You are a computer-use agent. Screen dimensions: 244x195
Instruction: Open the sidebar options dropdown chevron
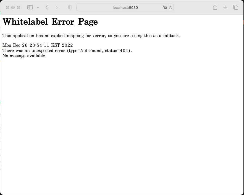click(x=38, y=7)
